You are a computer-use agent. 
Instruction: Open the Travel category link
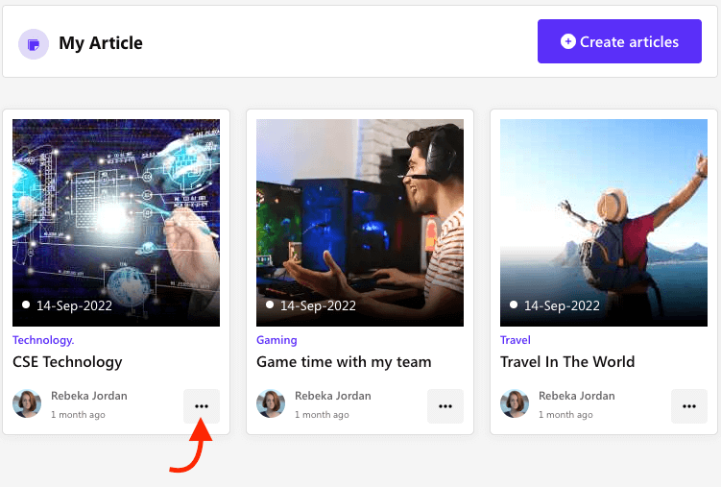coord(516,340)
